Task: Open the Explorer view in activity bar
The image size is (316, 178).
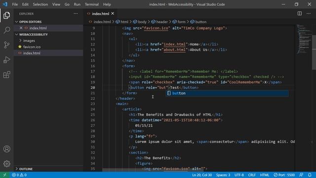Action: [x=6, y=15]
